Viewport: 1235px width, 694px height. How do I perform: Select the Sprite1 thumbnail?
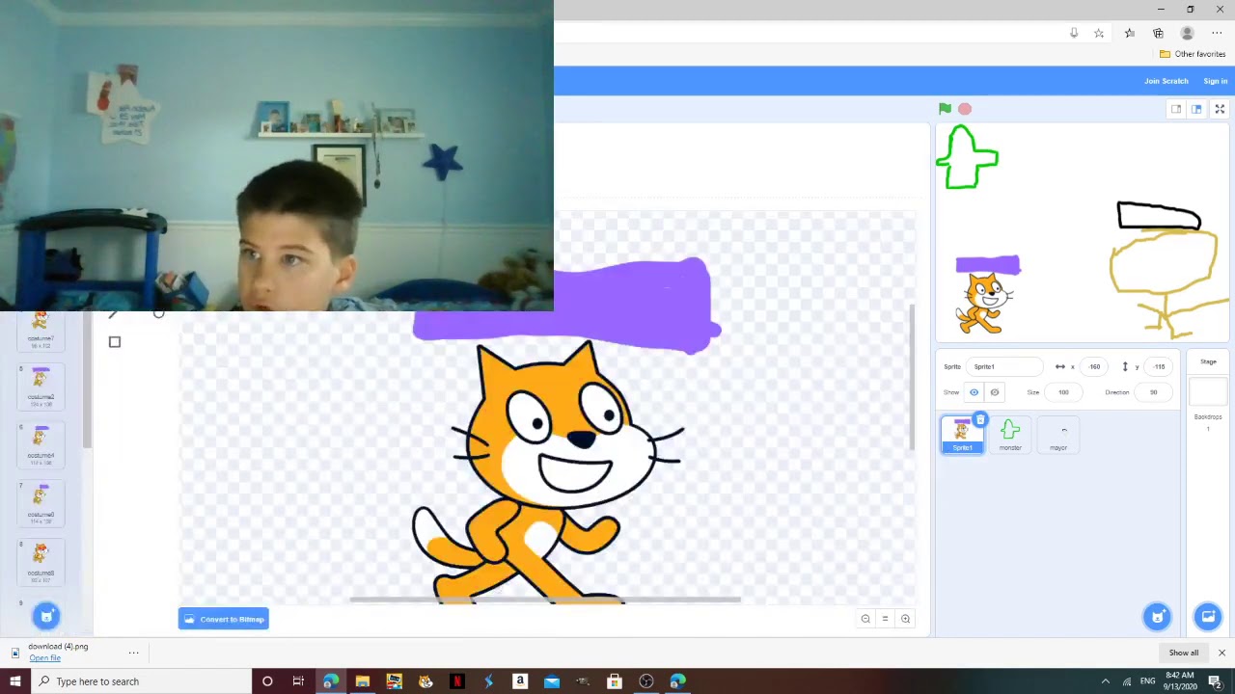pos(962,435)
